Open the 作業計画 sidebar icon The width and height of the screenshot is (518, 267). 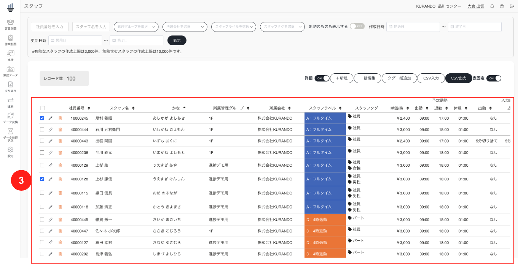pyautogui.click(x=10, y=40)
